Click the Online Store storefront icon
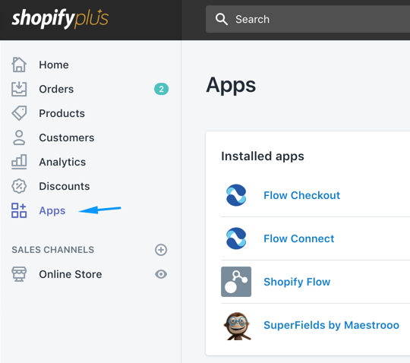The height and width of the screenshot is (363, 410). pyautogui.click(x=19, y=274)
